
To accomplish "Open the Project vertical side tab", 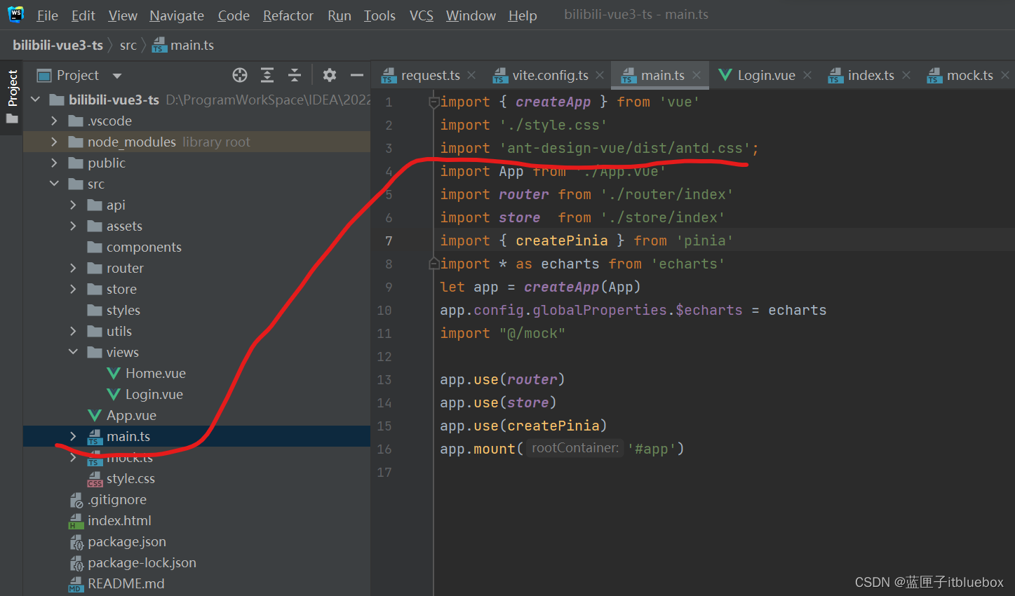I will [x=12, y=89].
